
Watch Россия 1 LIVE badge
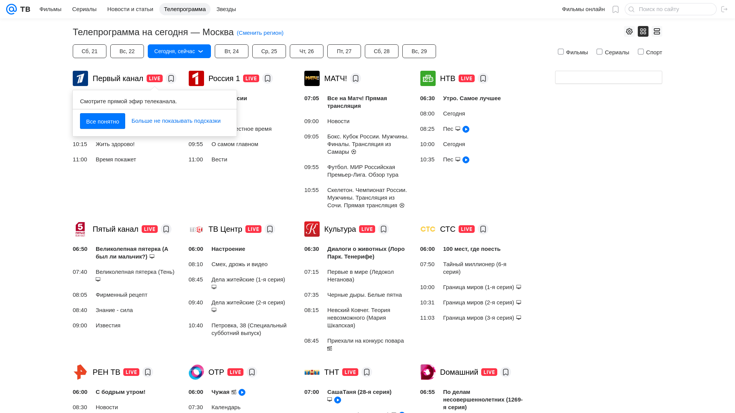(251, 78)
